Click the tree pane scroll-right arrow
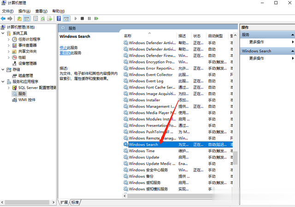The image size is (295, 207). pyautogui.click(x=53, y=202)
